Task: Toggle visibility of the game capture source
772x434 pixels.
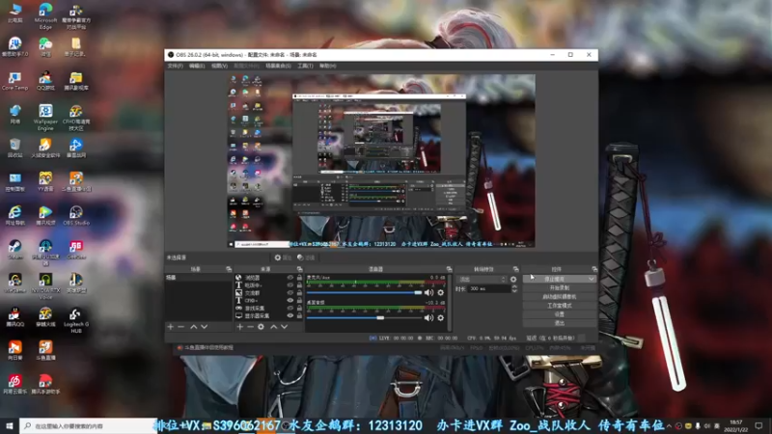Action: pyautogui.click(x=290, y=308)
